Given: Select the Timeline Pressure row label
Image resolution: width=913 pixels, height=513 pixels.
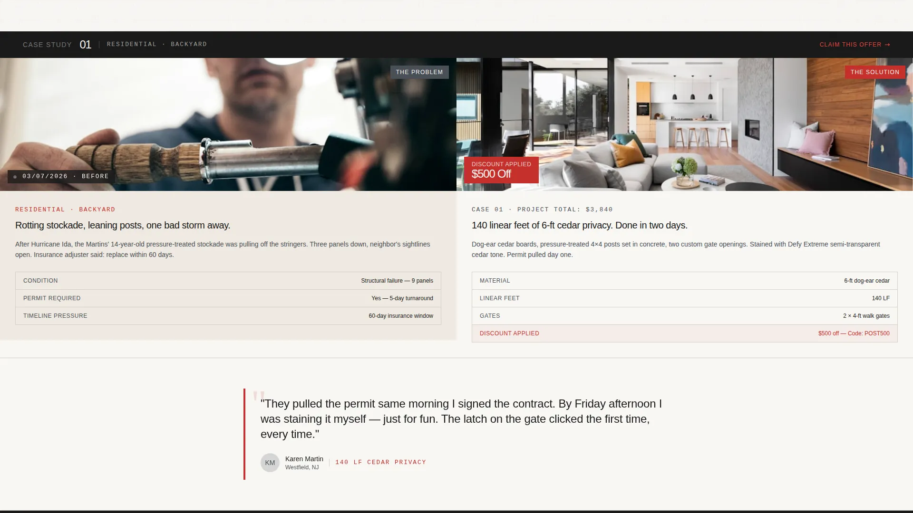Looking at the screenshot, I should click(x=55, y=316).
